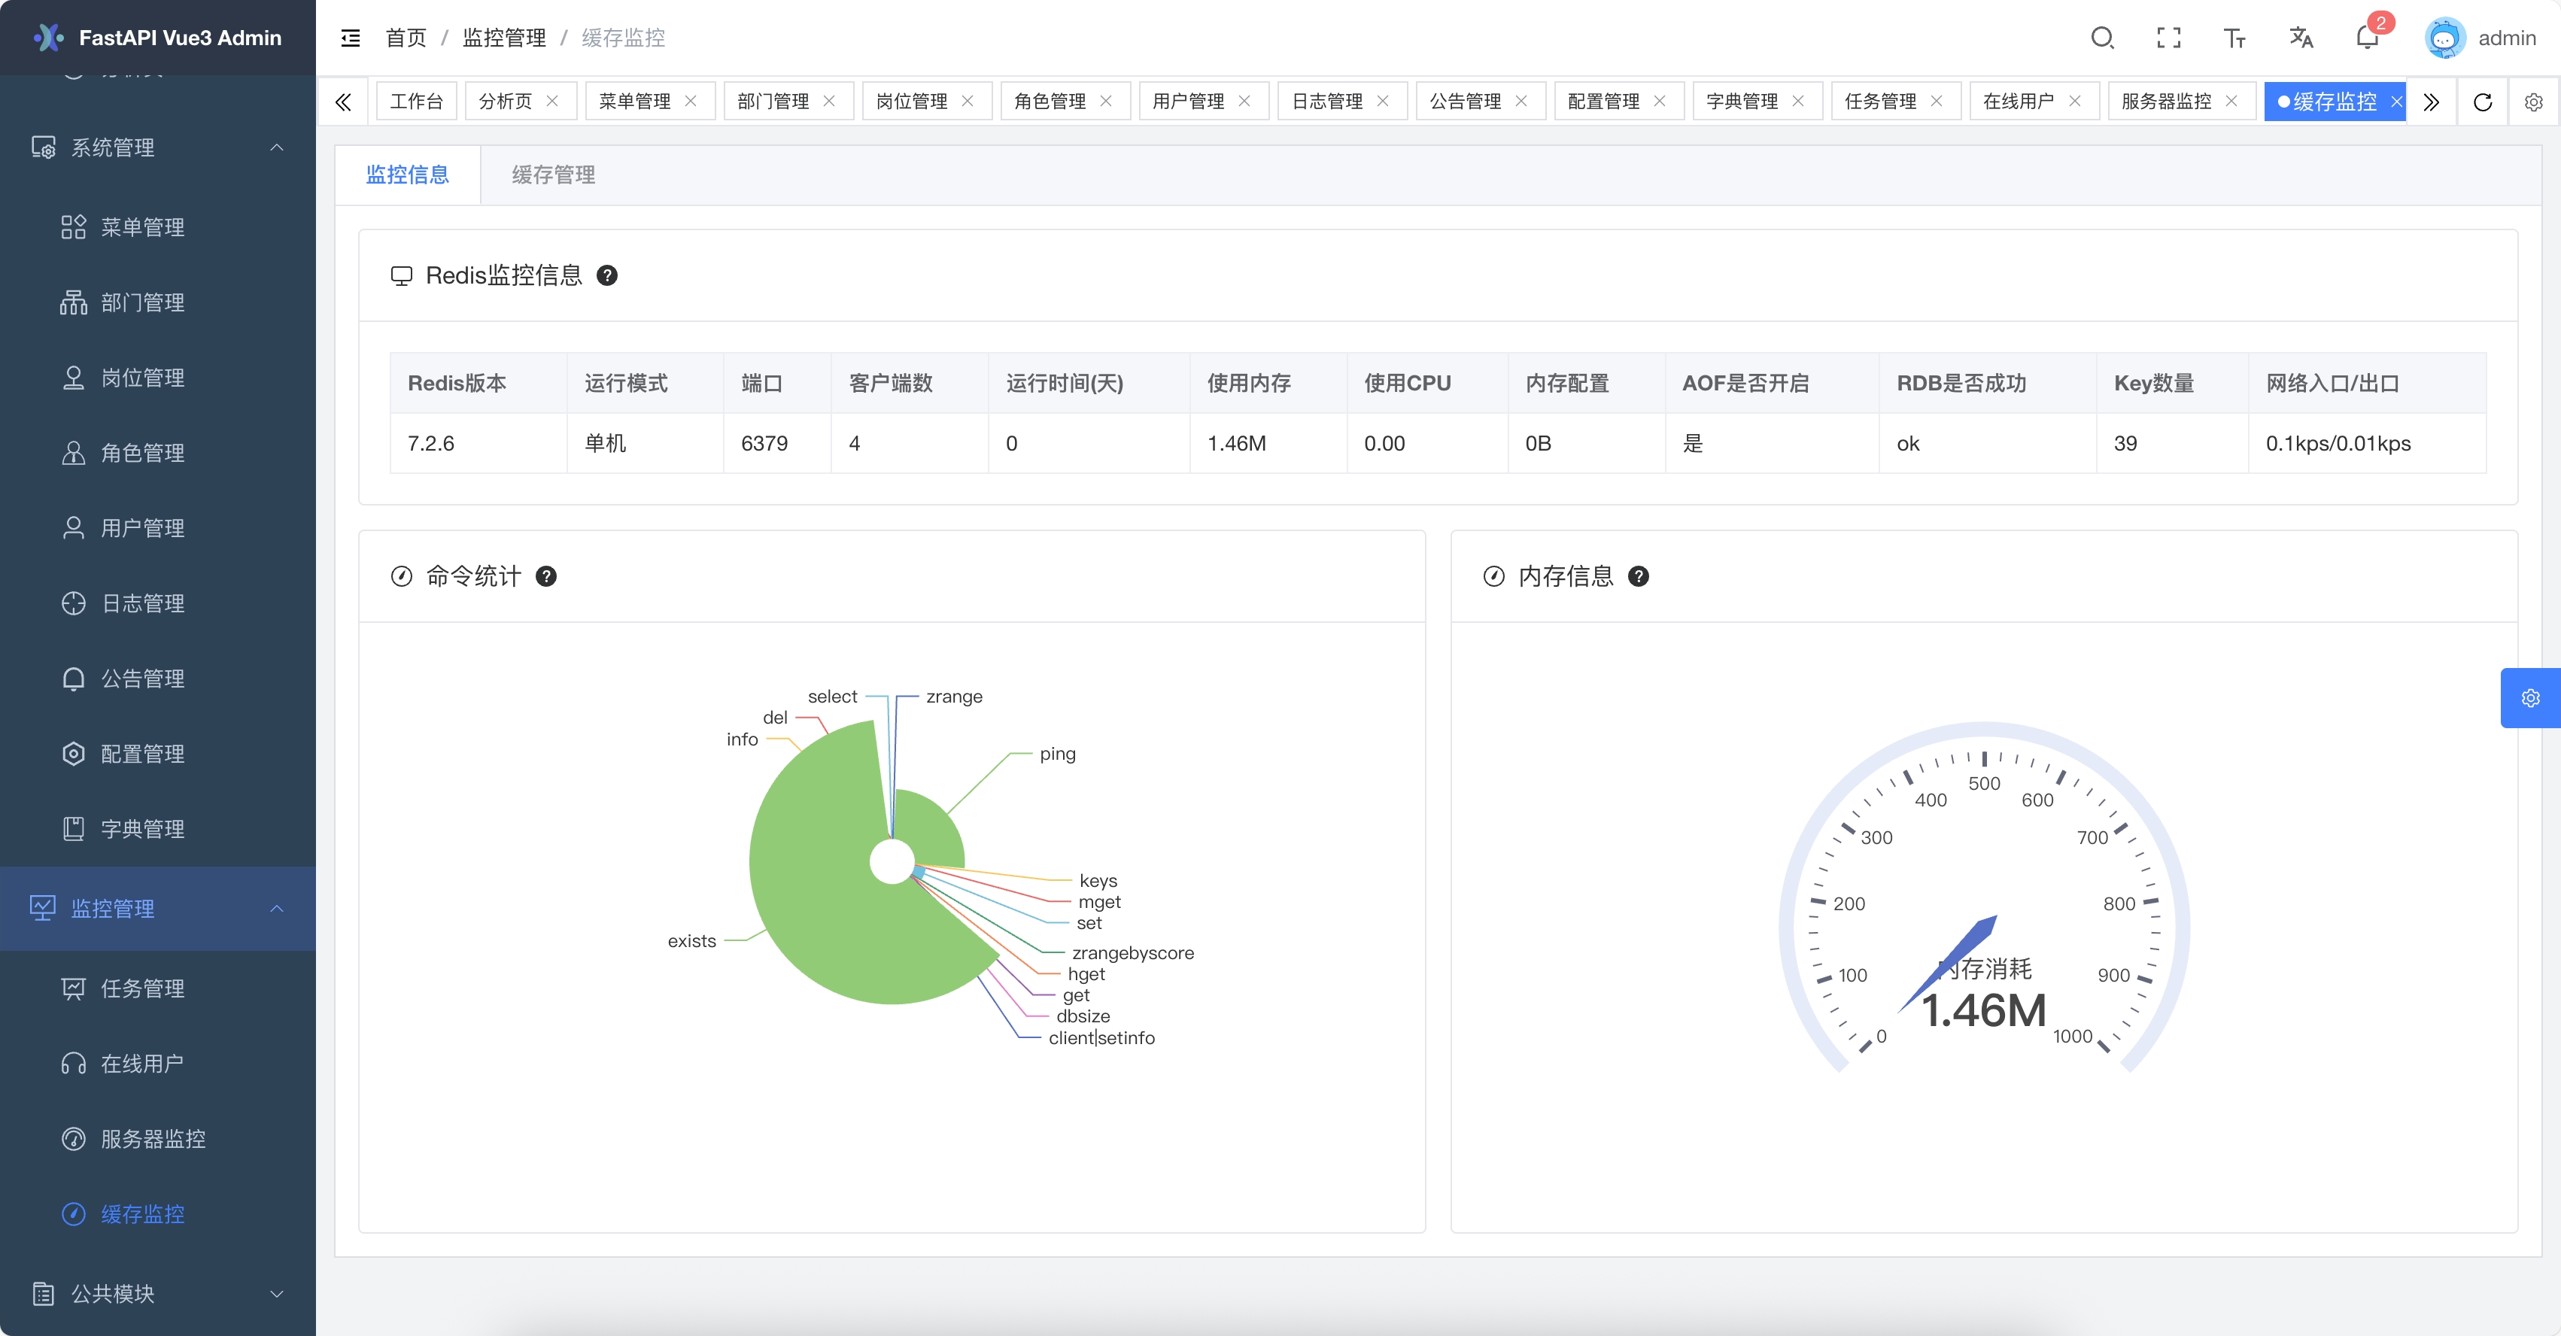Image resolution: width=2561 pixels, height=1336 pixels.
Task: Open 日志管理 in the sidebar
Action: (158, 603)
